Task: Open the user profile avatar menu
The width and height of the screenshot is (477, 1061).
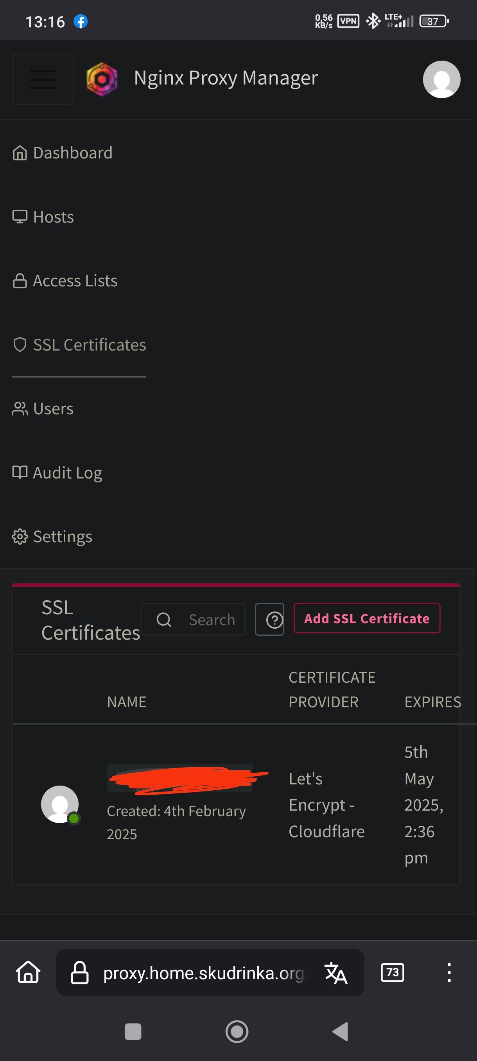Action: pos(441,79)
